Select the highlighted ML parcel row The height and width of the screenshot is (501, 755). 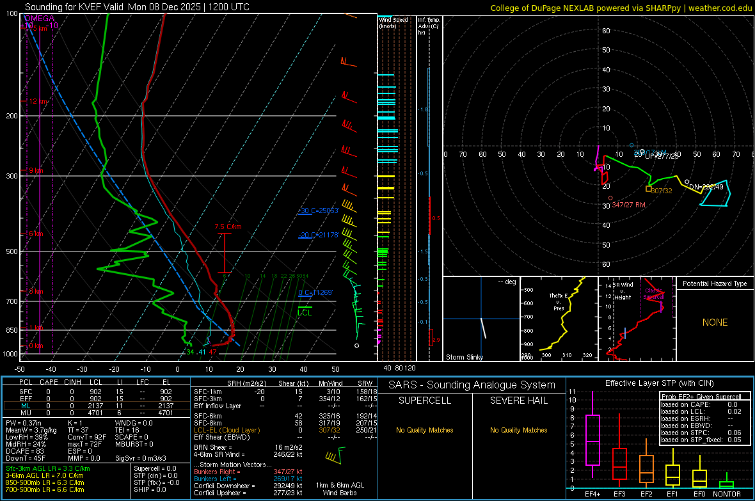(x=96, y=406)
